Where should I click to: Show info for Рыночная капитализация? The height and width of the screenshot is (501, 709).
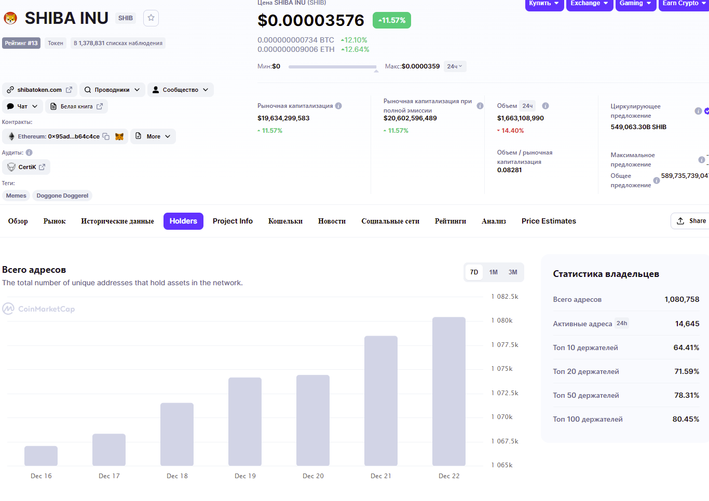coord(338,106)
